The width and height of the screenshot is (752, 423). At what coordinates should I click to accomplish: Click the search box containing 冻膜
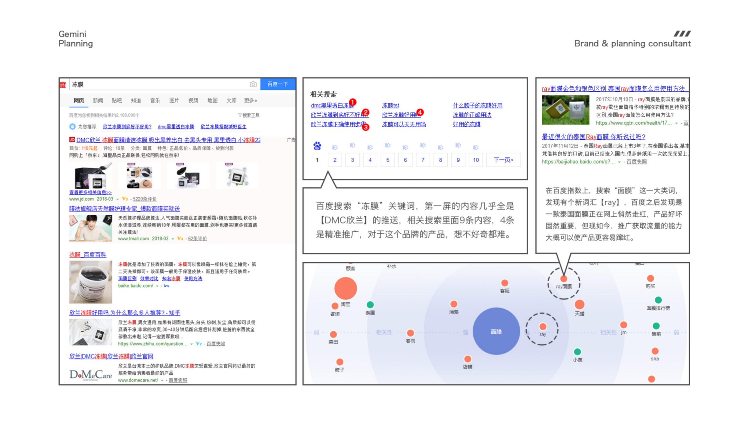click(x=164, y=85)
